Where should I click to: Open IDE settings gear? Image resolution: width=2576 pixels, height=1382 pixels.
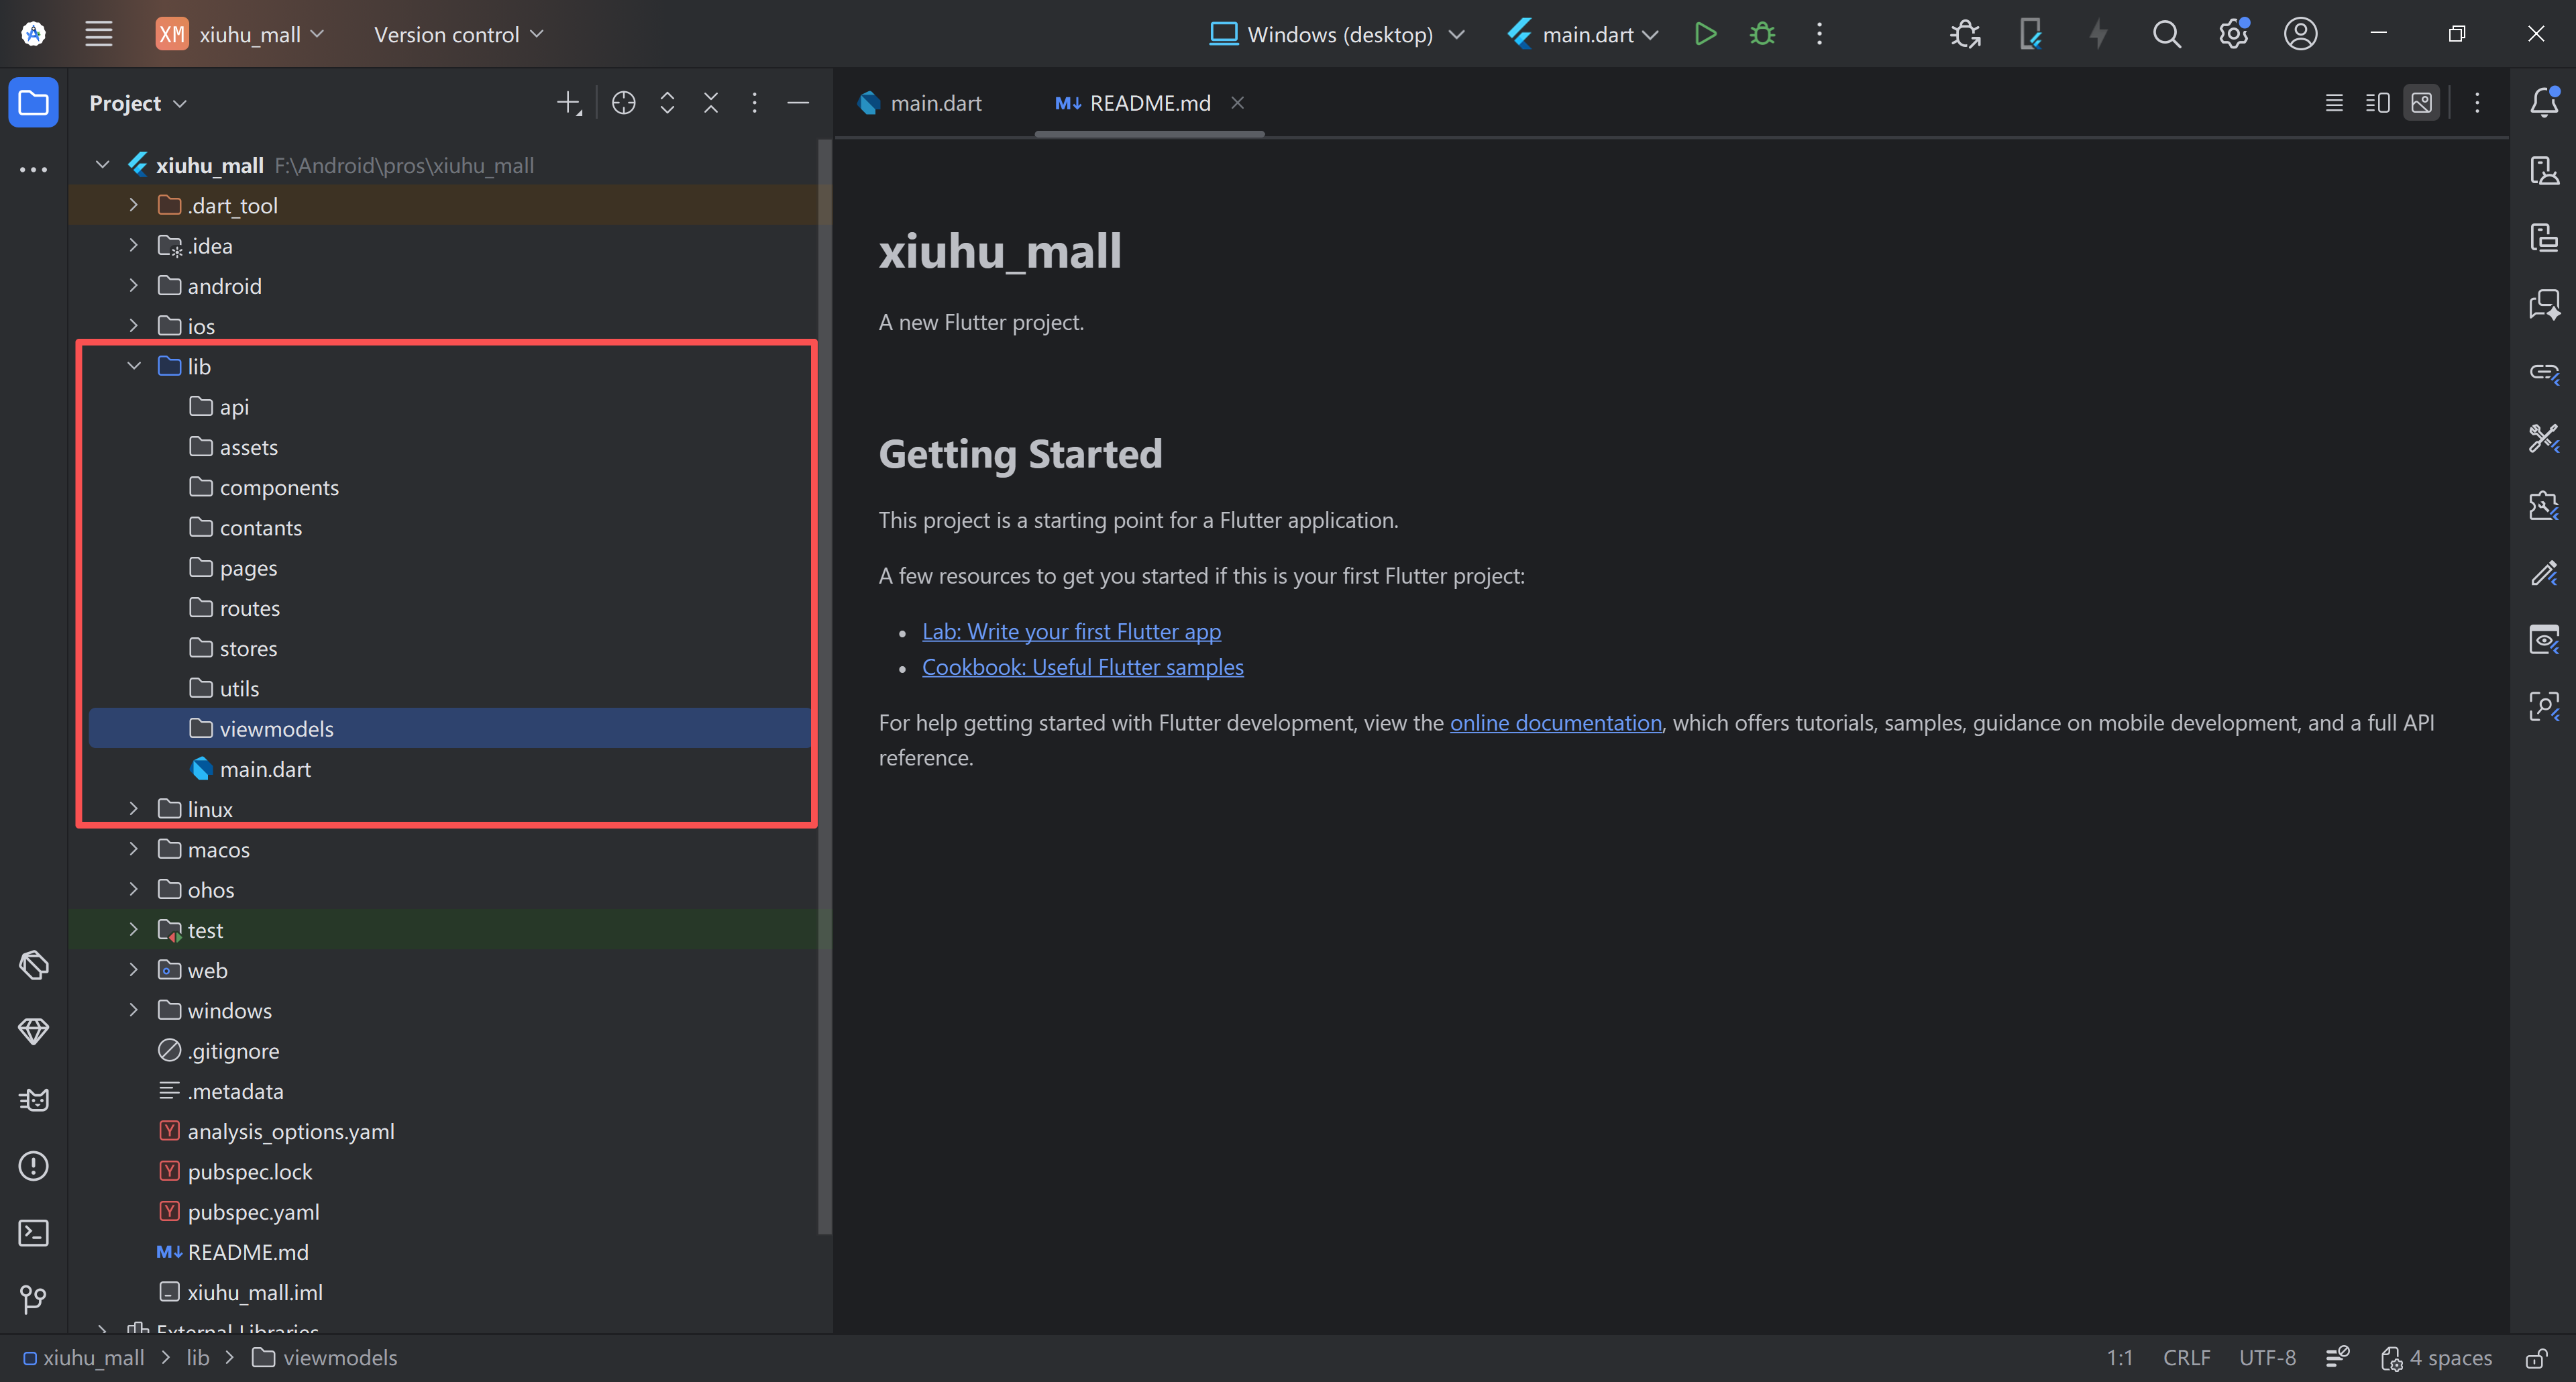pyautogui.click(x=2233, y=34)
